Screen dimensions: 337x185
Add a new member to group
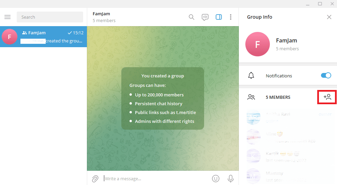pos(327,97)
